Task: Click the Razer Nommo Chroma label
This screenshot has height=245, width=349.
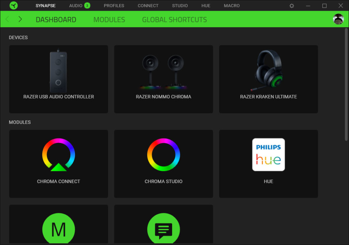Action: tap(164, 97)
